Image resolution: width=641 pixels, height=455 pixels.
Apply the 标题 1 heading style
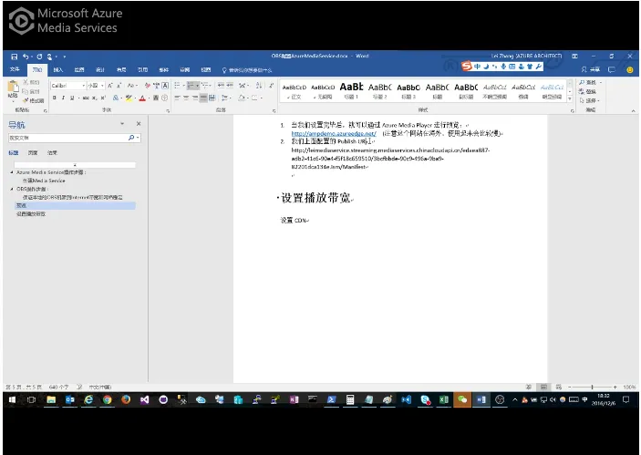pyautogui.click(x=351, y=91)
